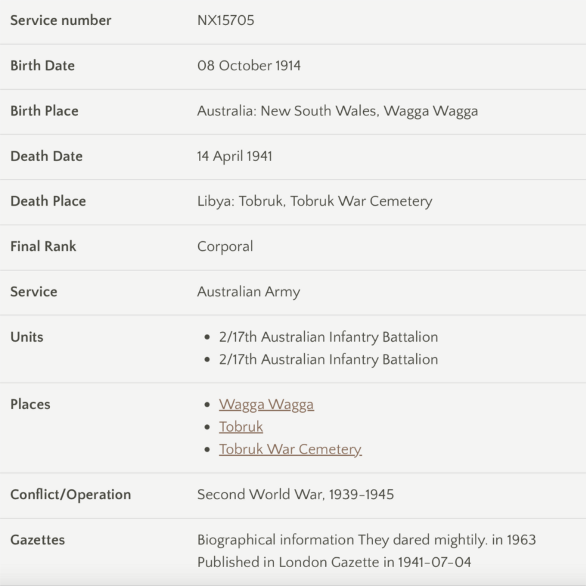This screenshot has height=586, width=586.
Task: Click the Service label above Units
Action: point(34,292)
